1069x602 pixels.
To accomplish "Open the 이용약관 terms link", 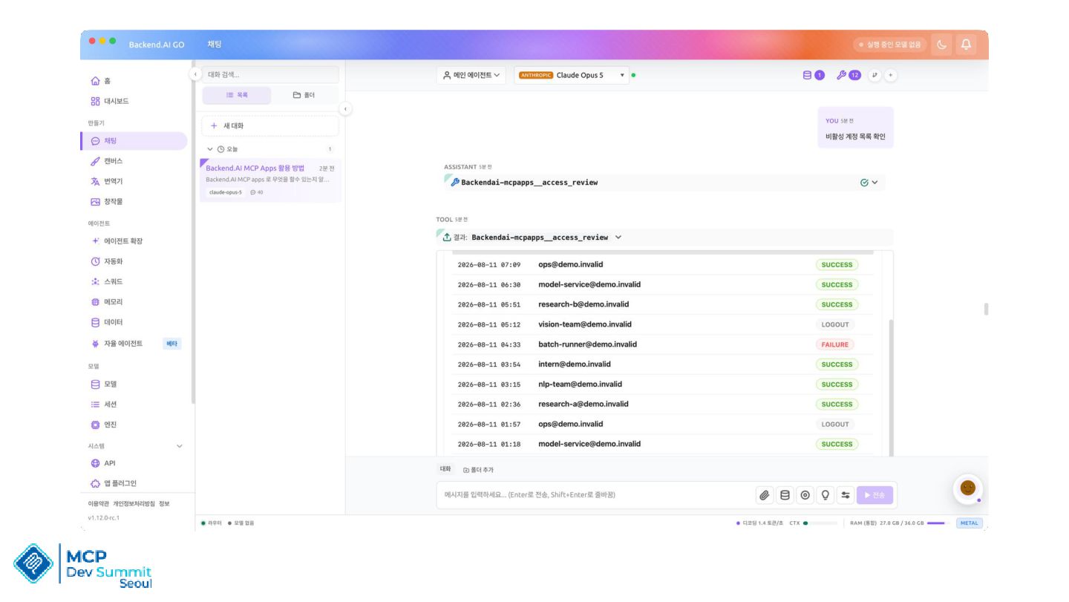I will pyautogui.click(x=98, y=504).
